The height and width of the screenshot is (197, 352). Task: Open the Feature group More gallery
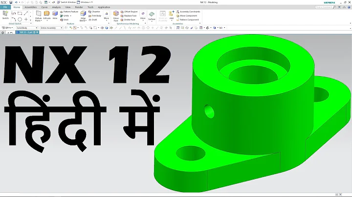tap(107, 16)
